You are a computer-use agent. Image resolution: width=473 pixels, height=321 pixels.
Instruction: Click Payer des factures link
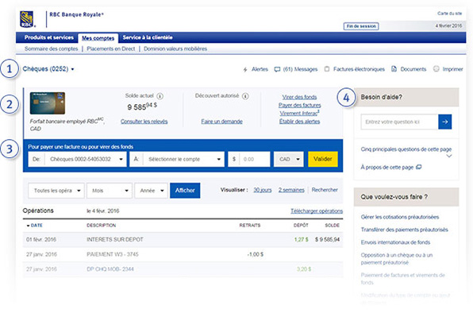click(299, 105)
